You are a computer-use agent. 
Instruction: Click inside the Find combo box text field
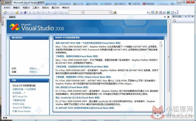coord(132,12)
